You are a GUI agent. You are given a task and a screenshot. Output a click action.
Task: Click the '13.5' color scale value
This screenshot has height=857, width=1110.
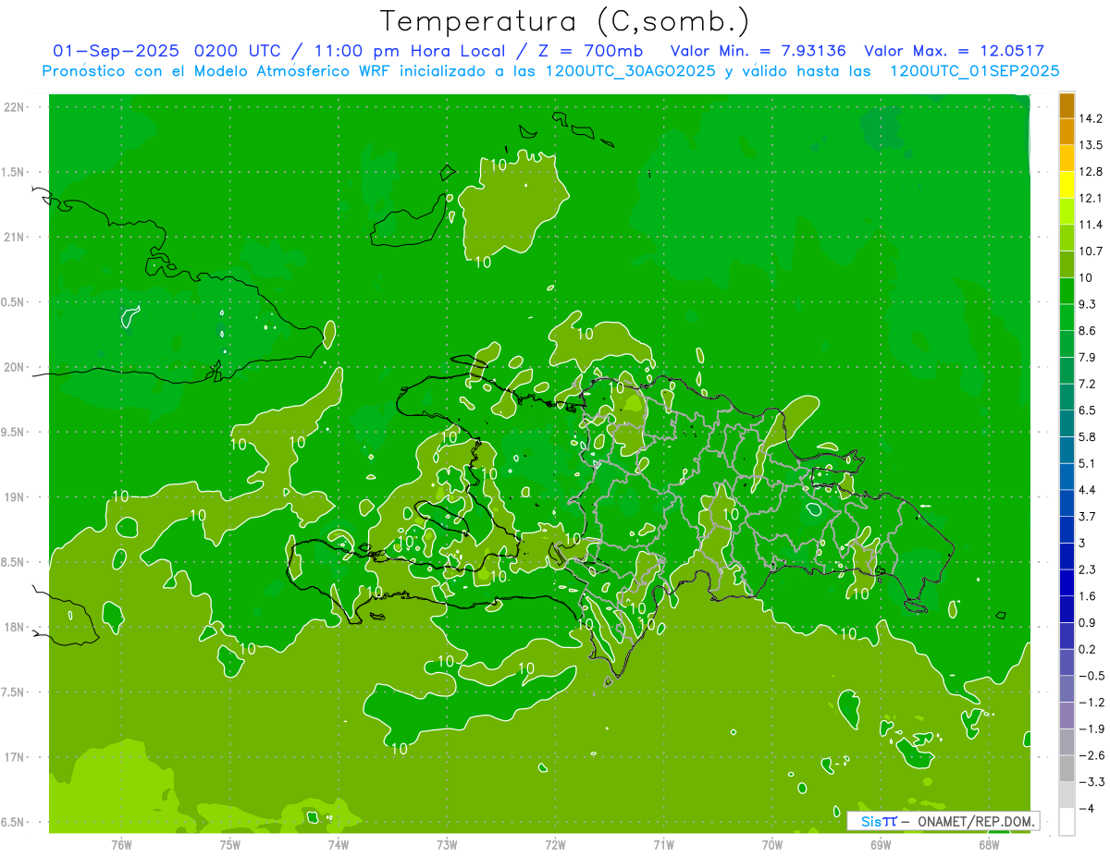coord(1091,145)
